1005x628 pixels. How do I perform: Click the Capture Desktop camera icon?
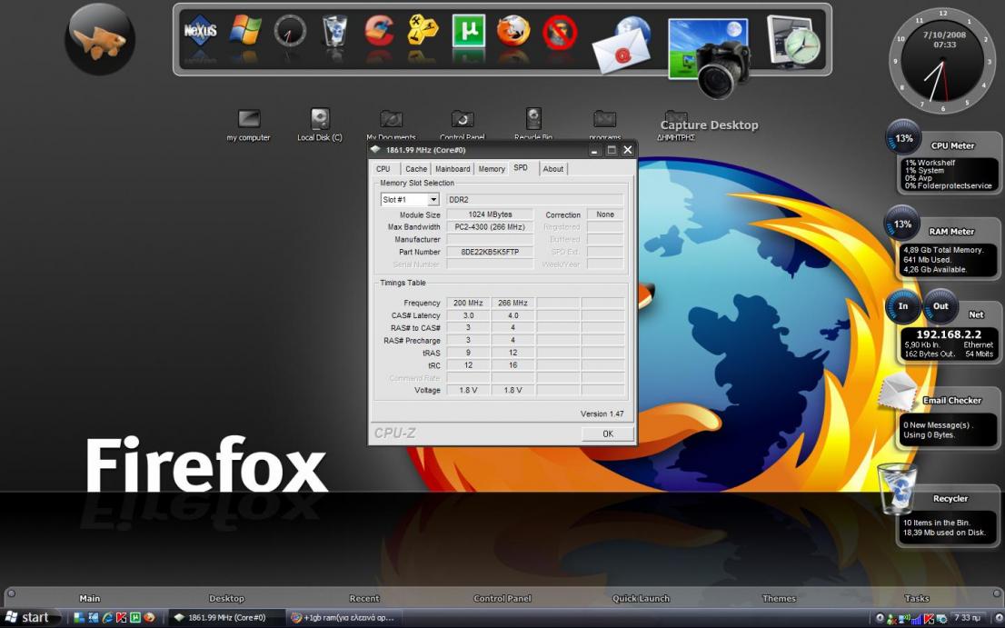709,56
